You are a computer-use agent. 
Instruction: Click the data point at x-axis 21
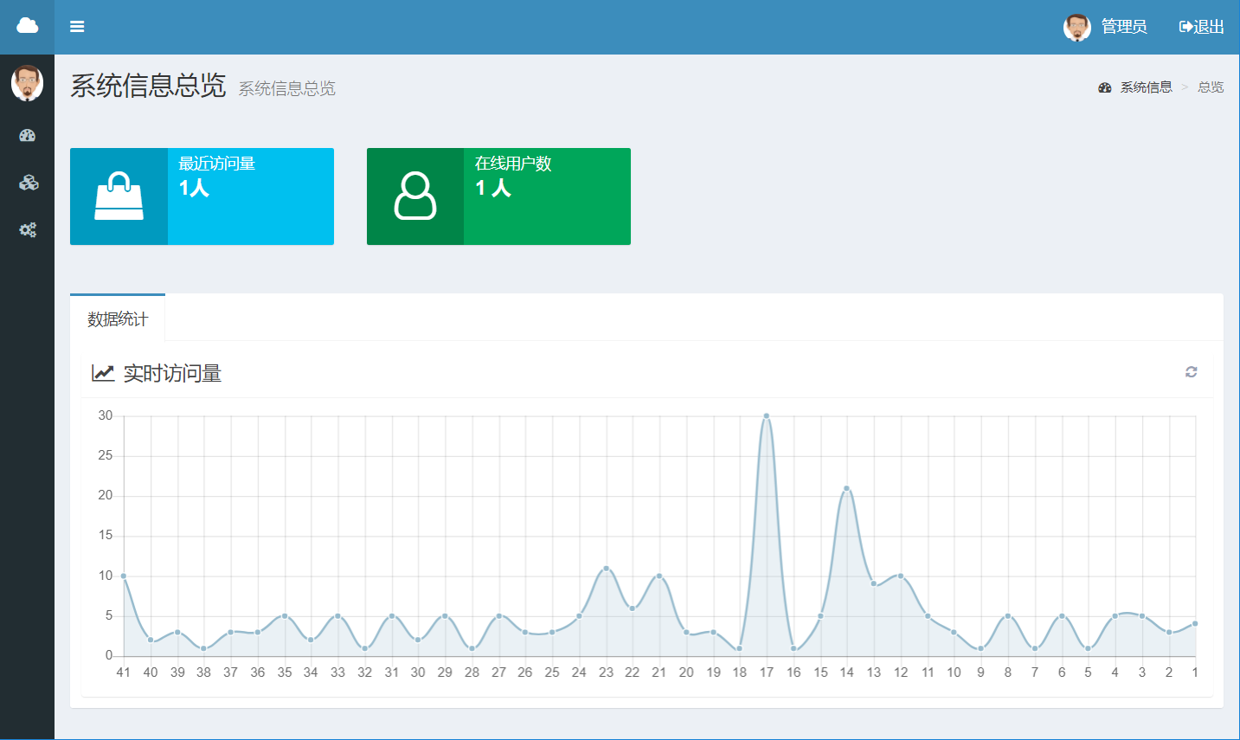(659, 576)
